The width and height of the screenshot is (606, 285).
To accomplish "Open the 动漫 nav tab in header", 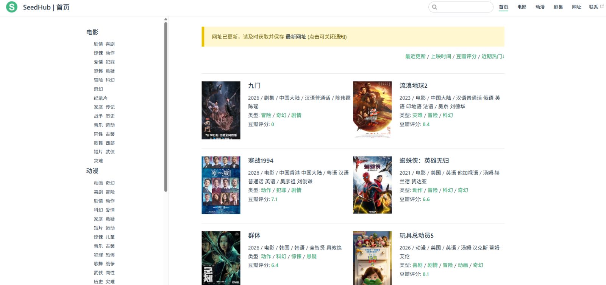I will (540, 7).
